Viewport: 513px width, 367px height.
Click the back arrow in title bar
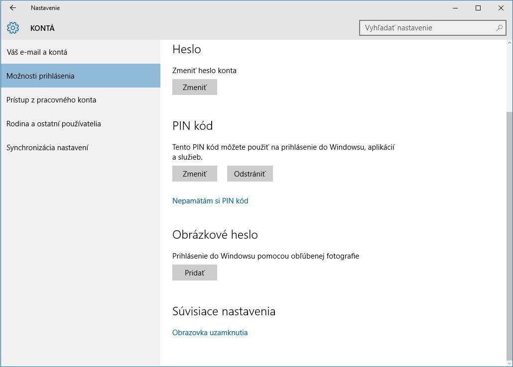tap(13, 8)
